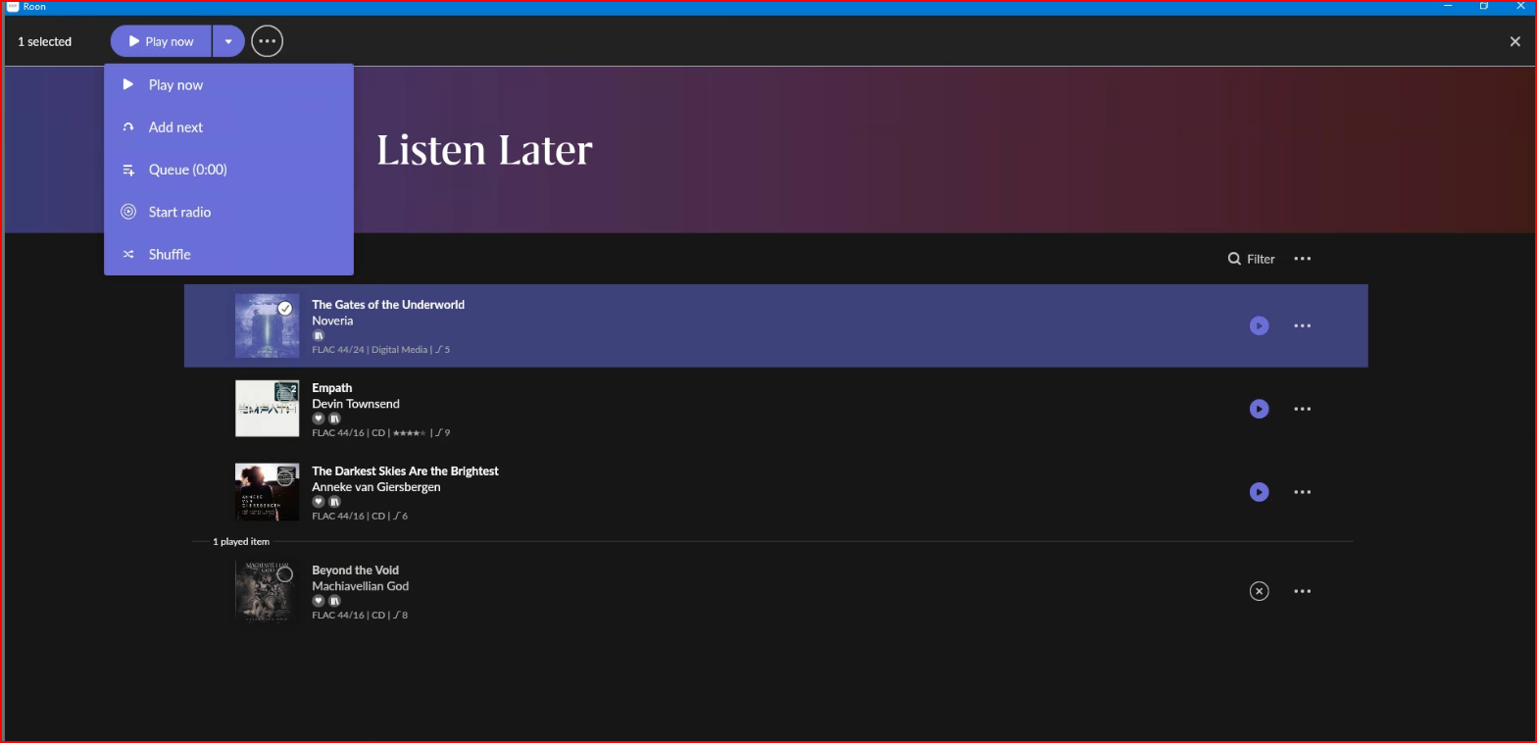Play the Empath album

(1259, 409)
